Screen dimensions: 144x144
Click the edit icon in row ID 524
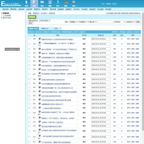pyautogui.click(x=39, y=87)
